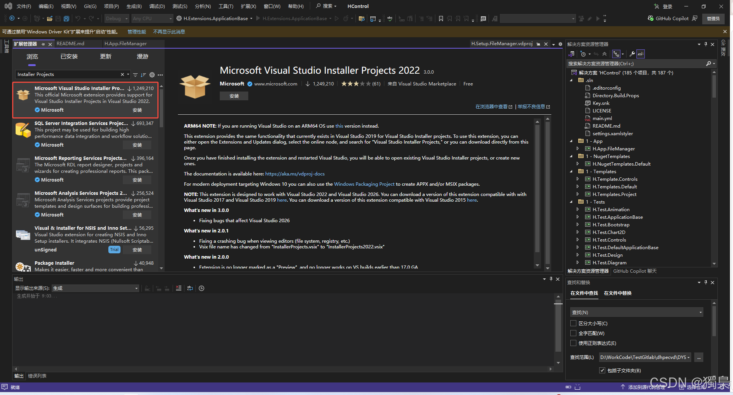The image size is (733, 395).
Task: Click the extension description vertical scrollbar
Action: pyautogui.click(x=537, y=194)
